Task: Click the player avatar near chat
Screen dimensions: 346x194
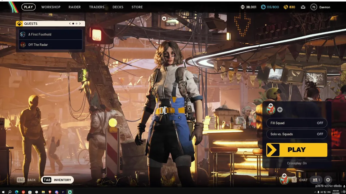Action: (x=284, y=179)
